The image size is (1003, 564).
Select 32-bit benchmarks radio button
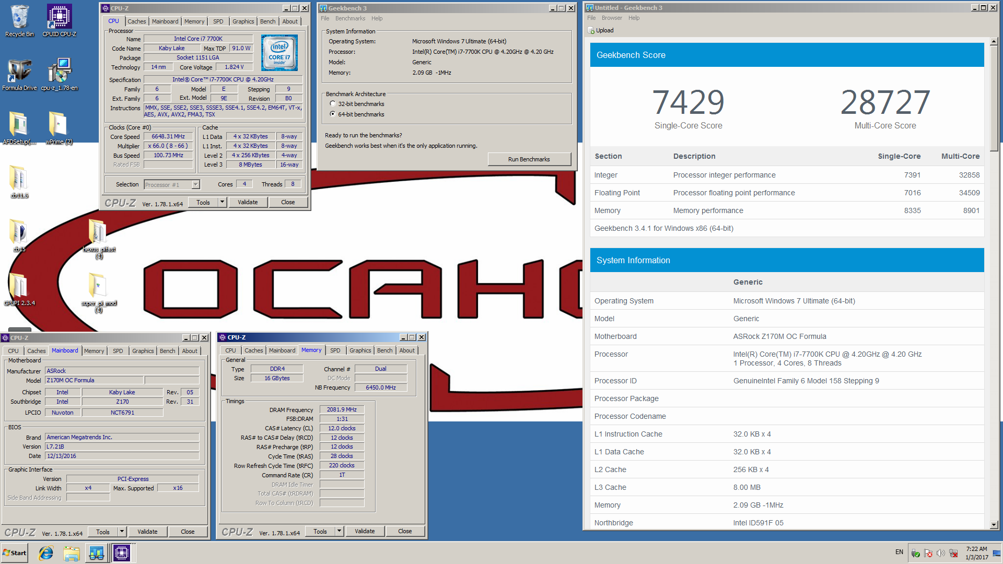tap(333, 104)
